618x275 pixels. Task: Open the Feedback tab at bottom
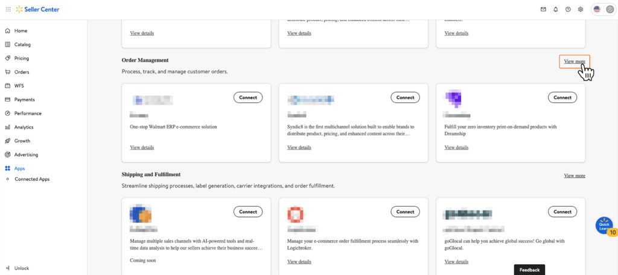pyautogui.click(x=529, y=270)
